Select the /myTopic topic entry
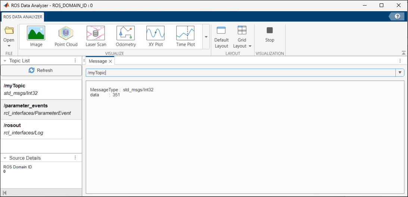 tap(41, 90)
